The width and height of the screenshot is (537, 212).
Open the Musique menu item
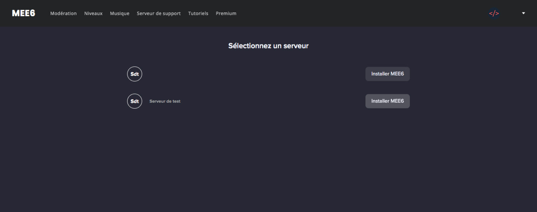[x=119, y=13]
